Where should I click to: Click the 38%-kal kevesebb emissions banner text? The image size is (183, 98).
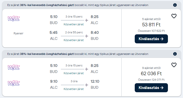[78, 54]
